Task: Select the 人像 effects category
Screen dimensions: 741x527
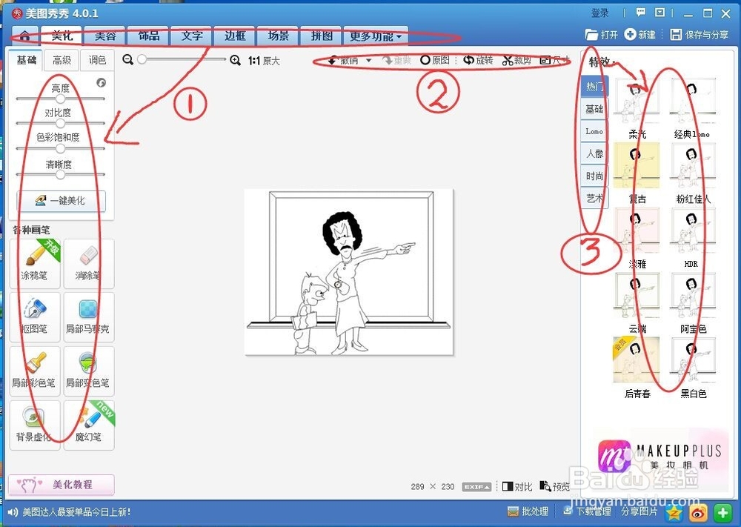Action: coord(594,153)
